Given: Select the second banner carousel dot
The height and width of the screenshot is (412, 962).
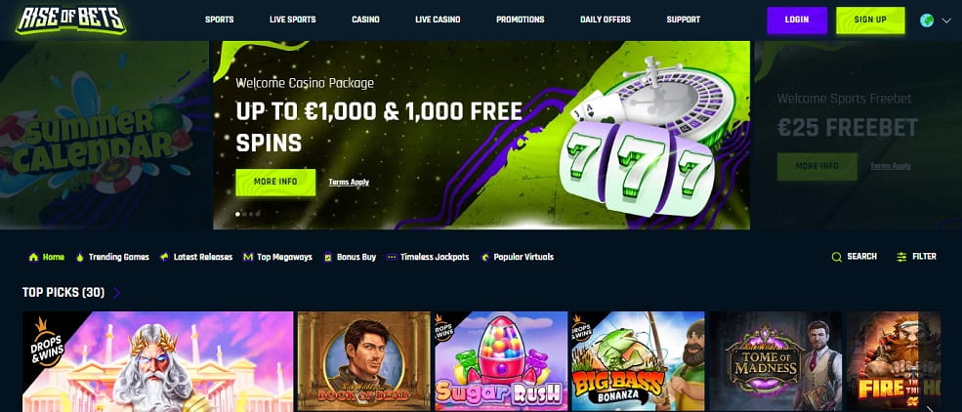Looking at the screenshot, I should pos(245,214).
